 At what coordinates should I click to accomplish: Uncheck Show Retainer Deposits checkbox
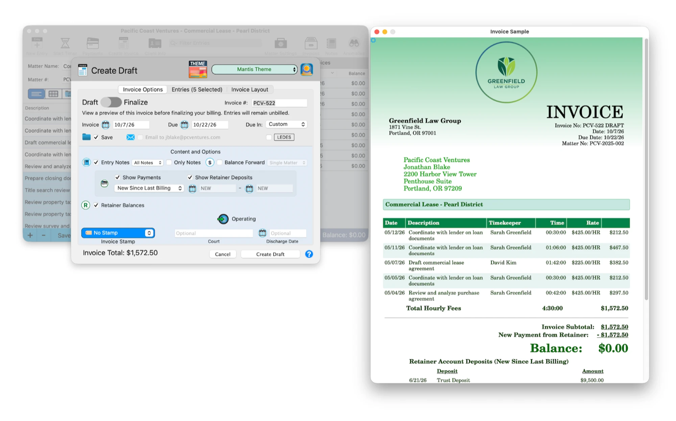pos(190,178)
